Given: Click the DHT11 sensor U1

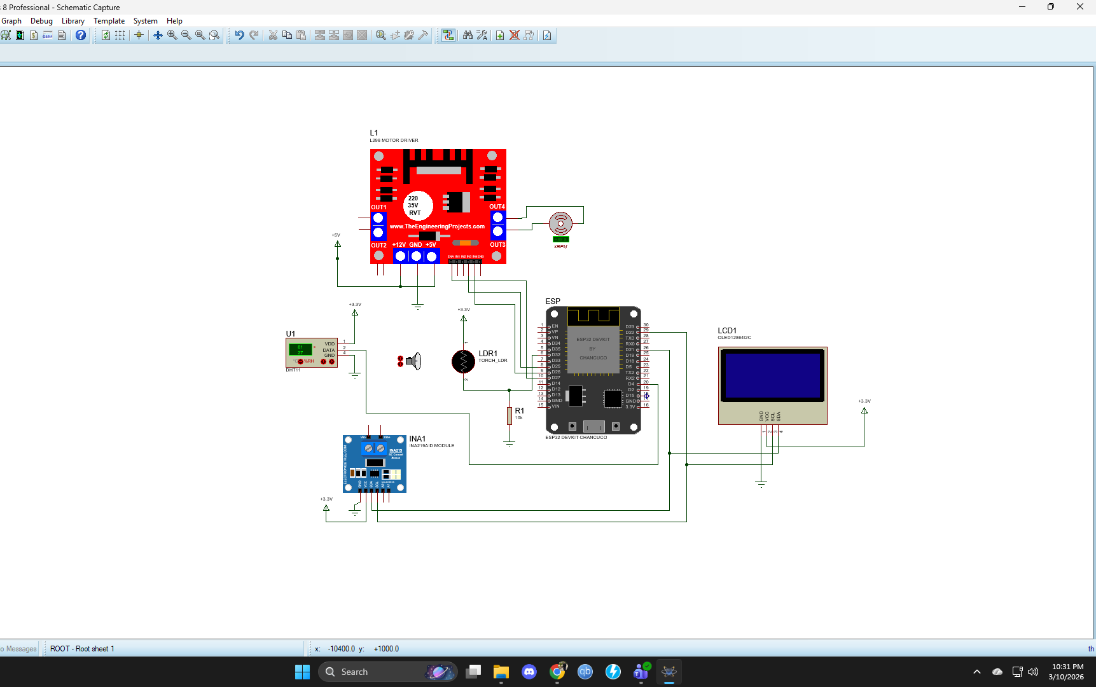Looking at the screenshot, I should pyautogui.click(x=311, y=352).
